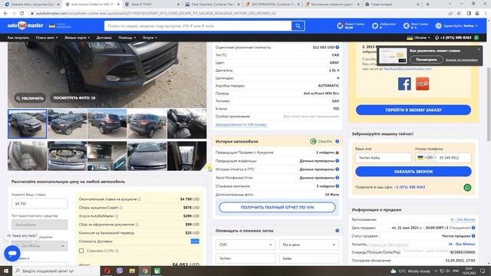Open Доставка menu item
491x276 pixels.
point(104,38)
